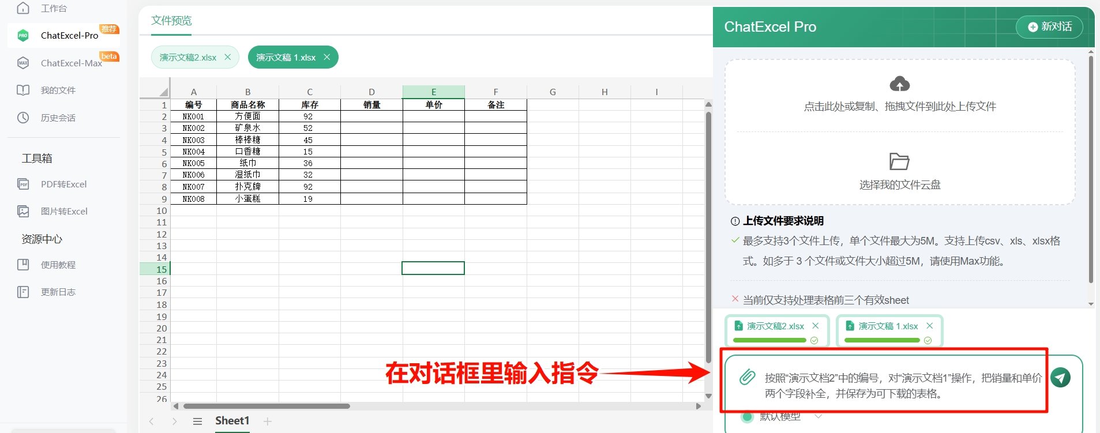Viewport: 1100px width, 433px height.
Task: Open 历史会话 from the sidebar
Action: point(58,118)
